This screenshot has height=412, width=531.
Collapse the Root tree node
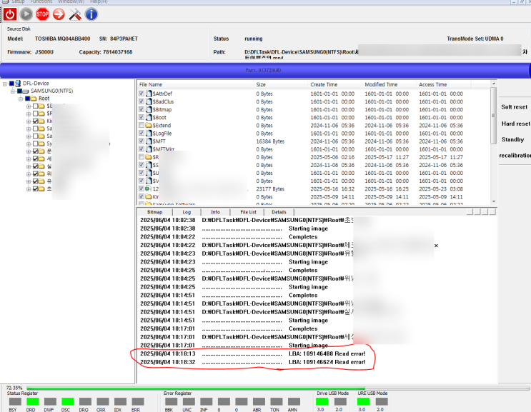21,99
